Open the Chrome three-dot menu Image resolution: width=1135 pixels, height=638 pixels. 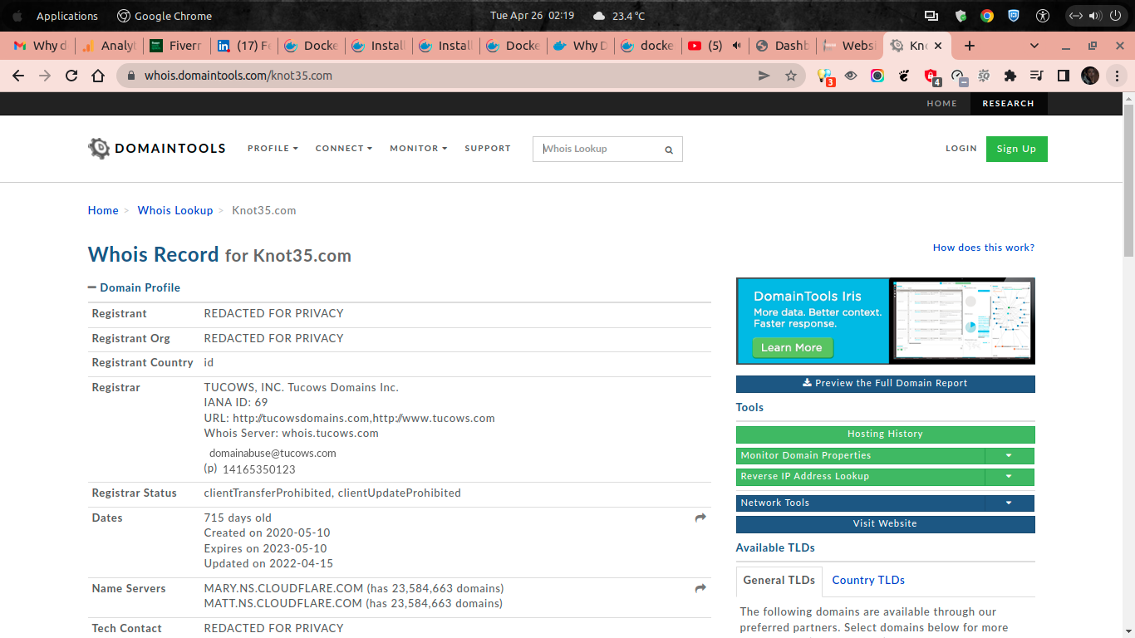point(1117,76)
